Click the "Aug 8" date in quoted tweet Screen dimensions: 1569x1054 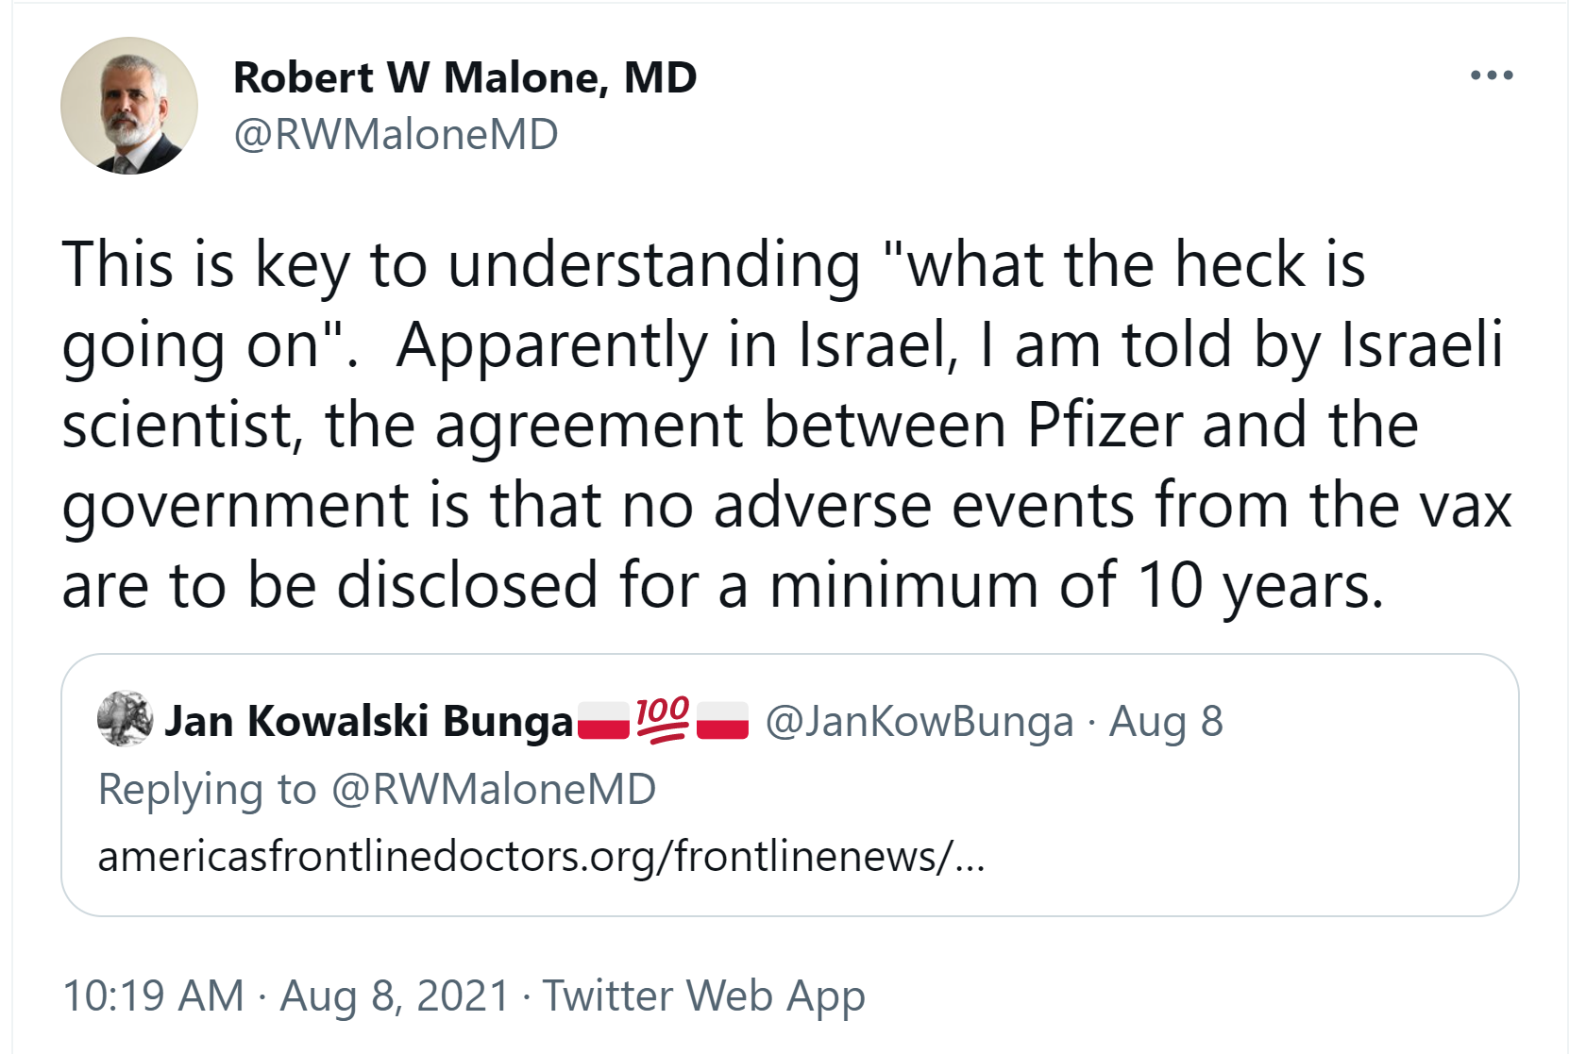click(1166, 722)
